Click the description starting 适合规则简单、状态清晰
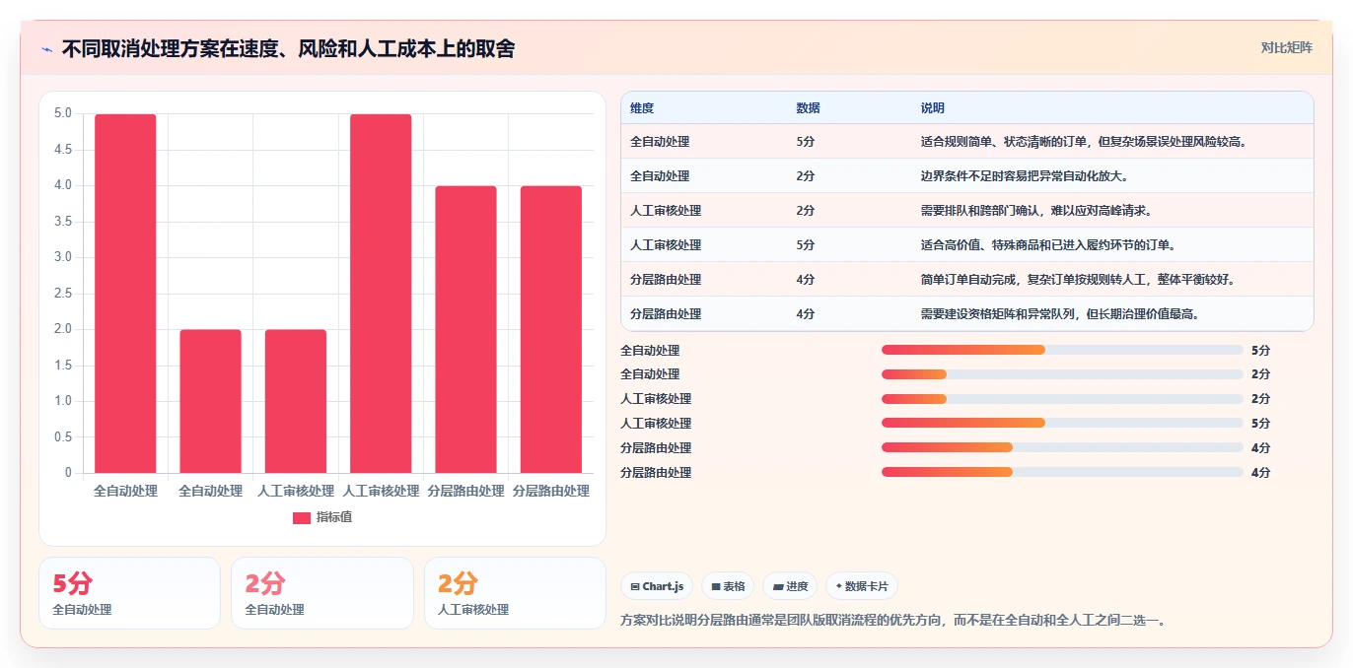The width and height of the screenshot is (1353, 668). click(x=1084, y=142)
